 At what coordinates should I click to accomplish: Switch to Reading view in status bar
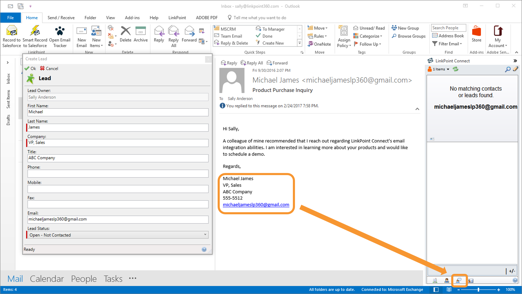coord(449,290)
